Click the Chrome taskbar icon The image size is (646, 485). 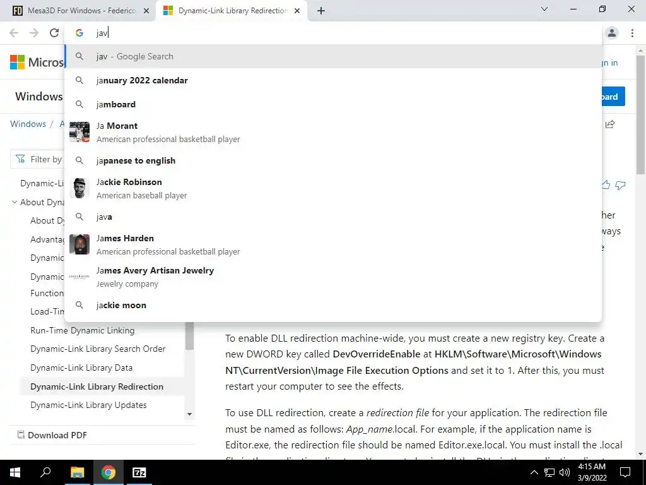pos(108,472)
